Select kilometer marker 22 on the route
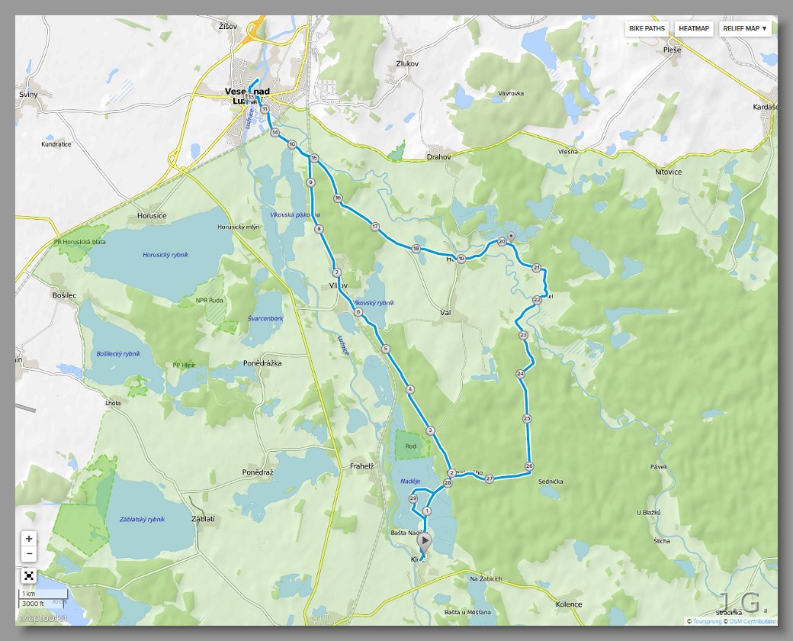The height and width of the screenshot is (641, 793). (537, 300)
